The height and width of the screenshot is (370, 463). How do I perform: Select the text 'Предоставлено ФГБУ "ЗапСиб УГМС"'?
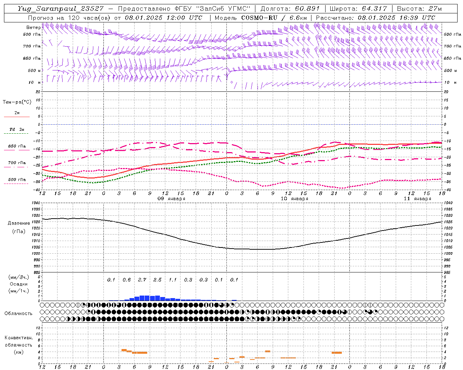tap(184, 9)
